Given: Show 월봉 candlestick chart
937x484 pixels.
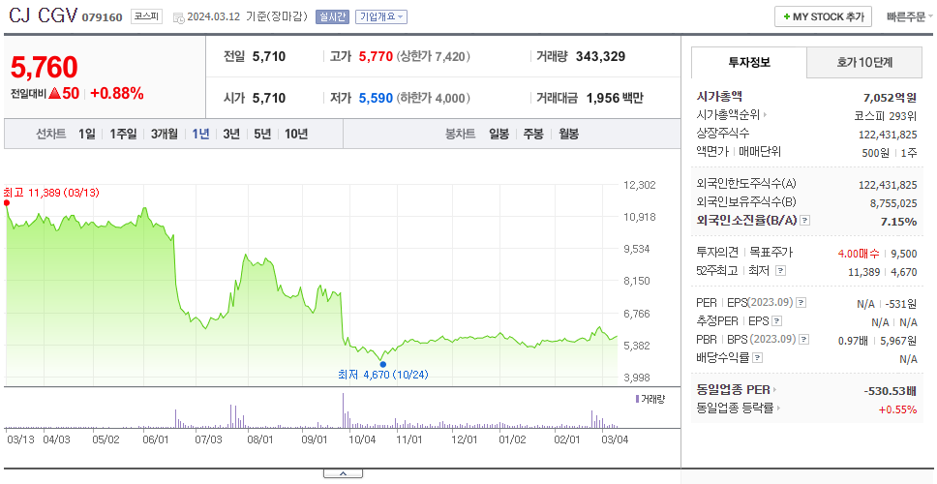Looking at the screenshot, I should (569, 135).
